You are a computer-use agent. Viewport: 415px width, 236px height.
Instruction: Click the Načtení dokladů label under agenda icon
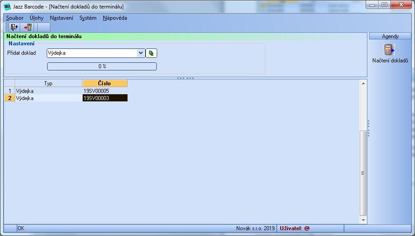tap(390, 61)
